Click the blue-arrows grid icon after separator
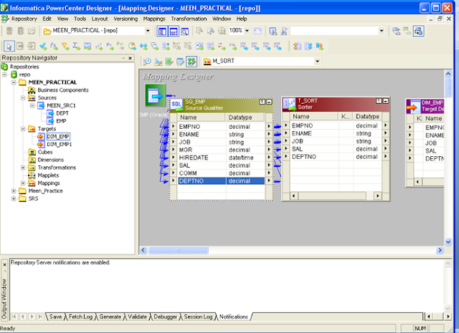Viewport: 459px width, 333px height. tap(308, 46)
